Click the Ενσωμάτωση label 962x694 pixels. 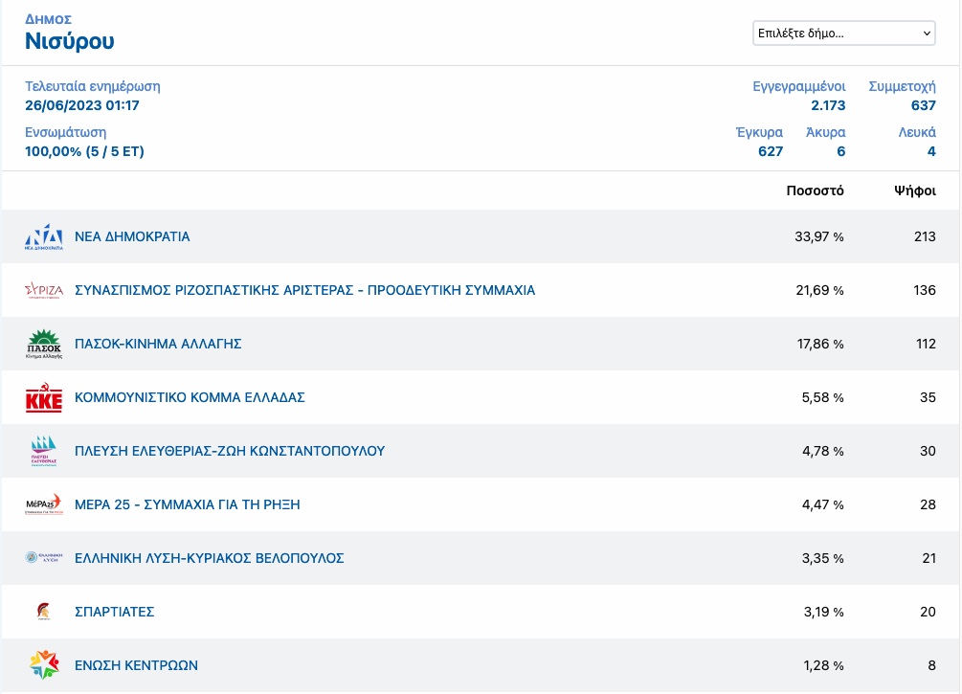tap(66, 132)
